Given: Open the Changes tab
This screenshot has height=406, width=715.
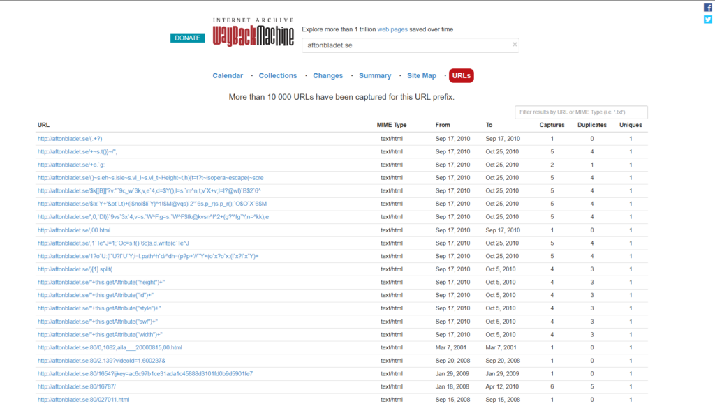Looking at the screenshot, I should click(x=328, y=75).
